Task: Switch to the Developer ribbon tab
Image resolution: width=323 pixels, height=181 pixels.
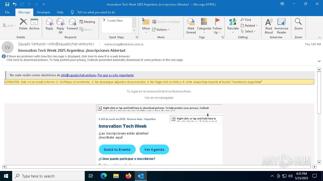Action: pos(43,12)
